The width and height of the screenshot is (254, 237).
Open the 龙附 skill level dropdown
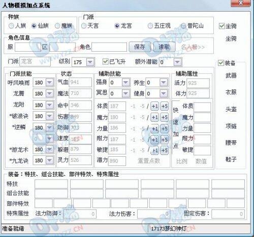(50, 105)
